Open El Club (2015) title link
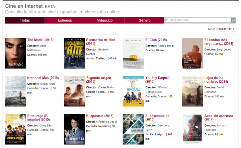The width and height of the screenshot is (241, 148). point(156,40)
